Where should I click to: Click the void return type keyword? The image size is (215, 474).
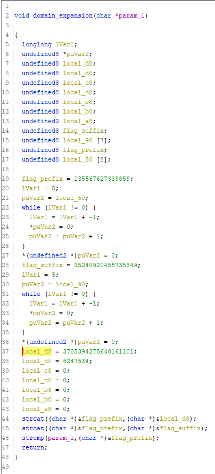pyautogui.click(x=22, y=15)
